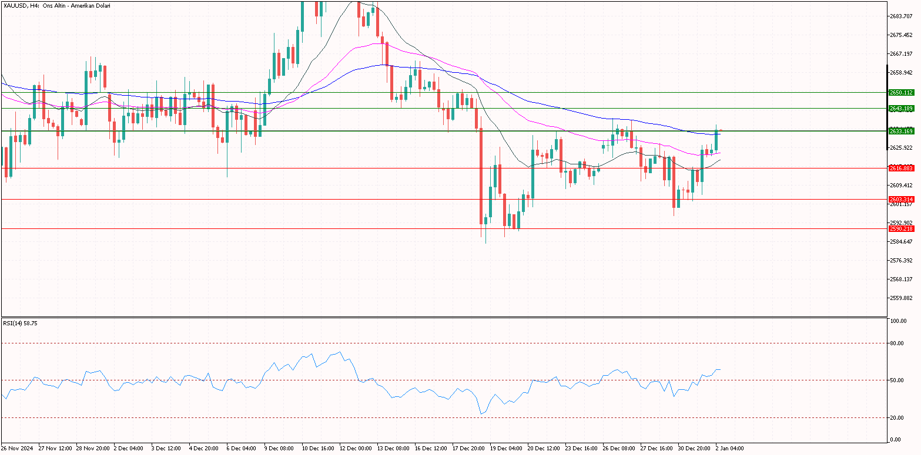Click the RSI 0.00 scale label
The height and width of the screenshot is (455, 921).
896,440
